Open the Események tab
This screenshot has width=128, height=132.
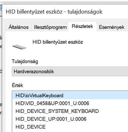111,27
